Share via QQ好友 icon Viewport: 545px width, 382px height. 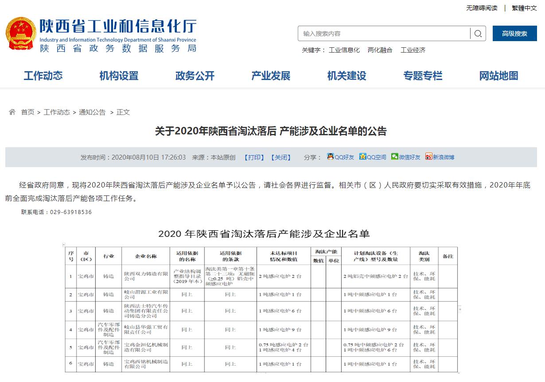[331, 157]
